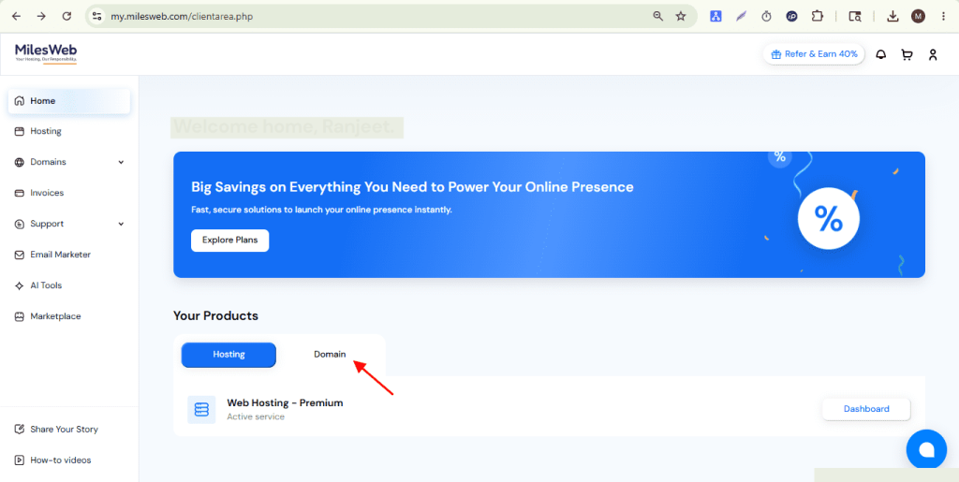Click the stopwatch extension icon
959x482 pixels.
pyautogui.click(x=766, y=17)
